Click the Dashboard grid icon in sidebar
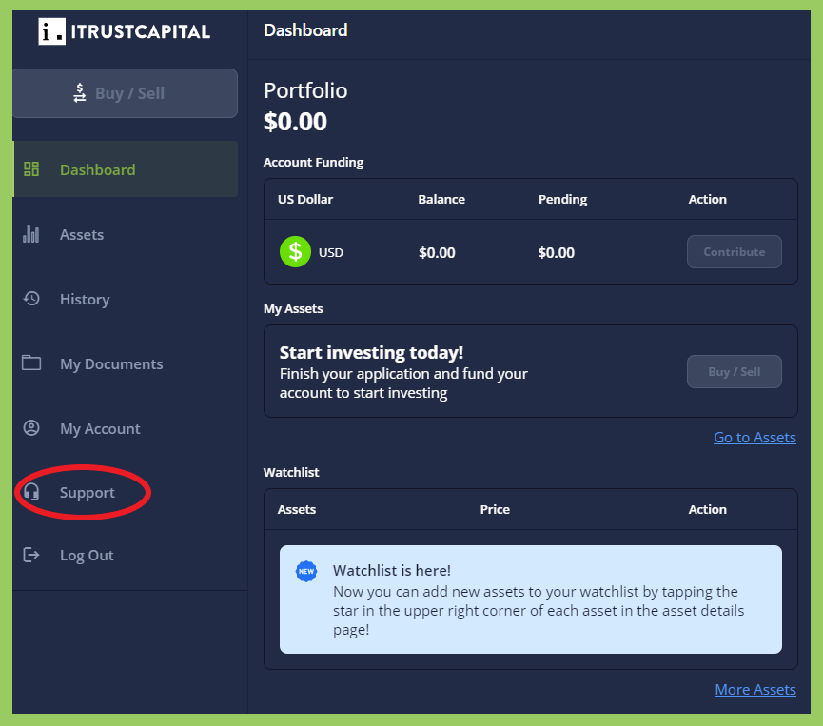The height and width of the screenshot is (726, 823). 31,169
